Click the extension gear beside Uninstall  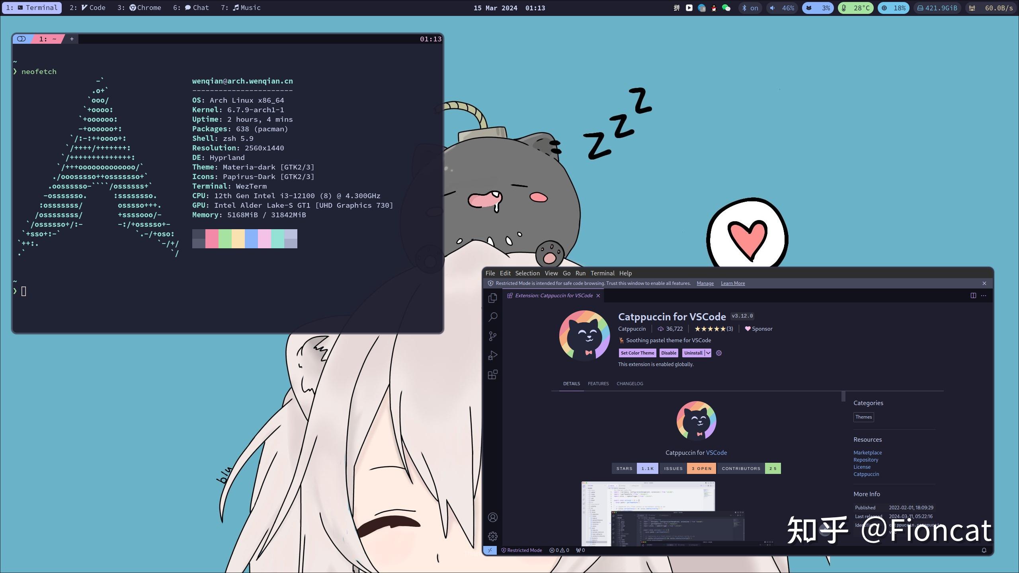[x=718, y=353]
